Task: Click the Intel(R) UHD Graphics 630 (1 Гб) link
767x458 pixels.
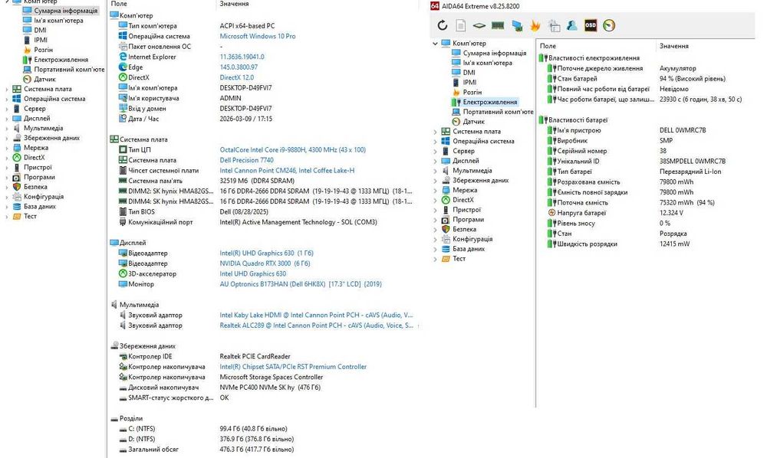Action: coord(267,253)
